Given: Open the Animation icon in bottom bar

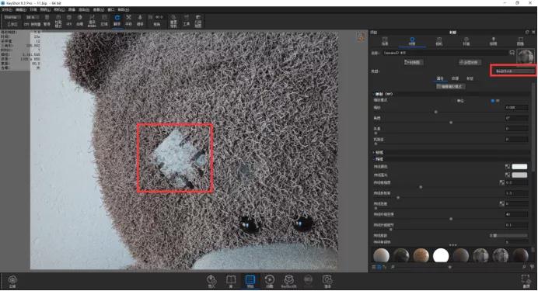Looking at the screenshot, I should [x=269, y=282].
